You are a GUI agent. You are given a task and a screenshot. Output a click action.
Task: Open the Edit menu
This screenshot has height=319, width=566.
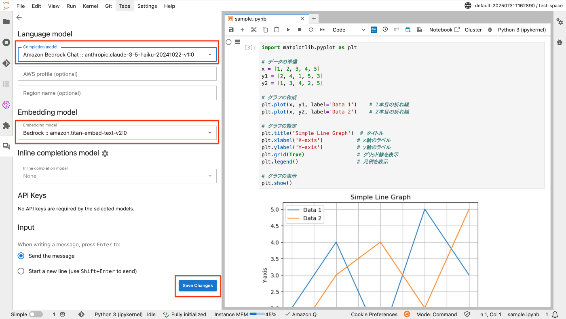[x=36, y=6]
